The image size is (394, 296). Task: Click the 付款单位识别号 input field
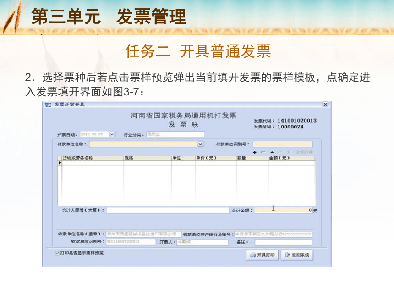point(283,144)
